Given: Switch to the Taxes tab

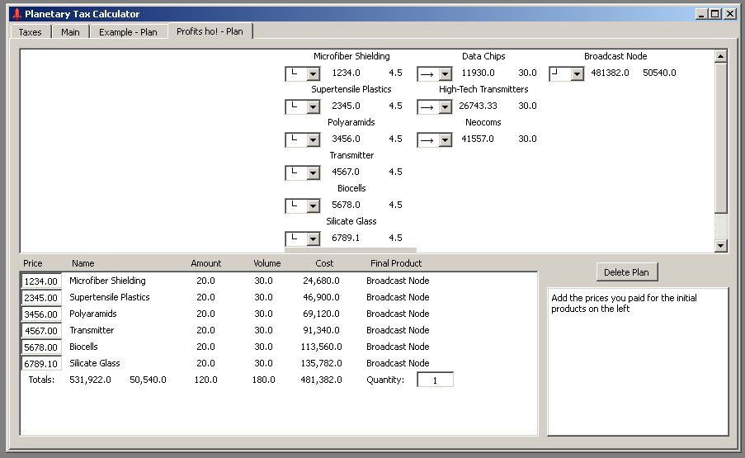Looking at the screenshot, I should [x=31, y=32].
